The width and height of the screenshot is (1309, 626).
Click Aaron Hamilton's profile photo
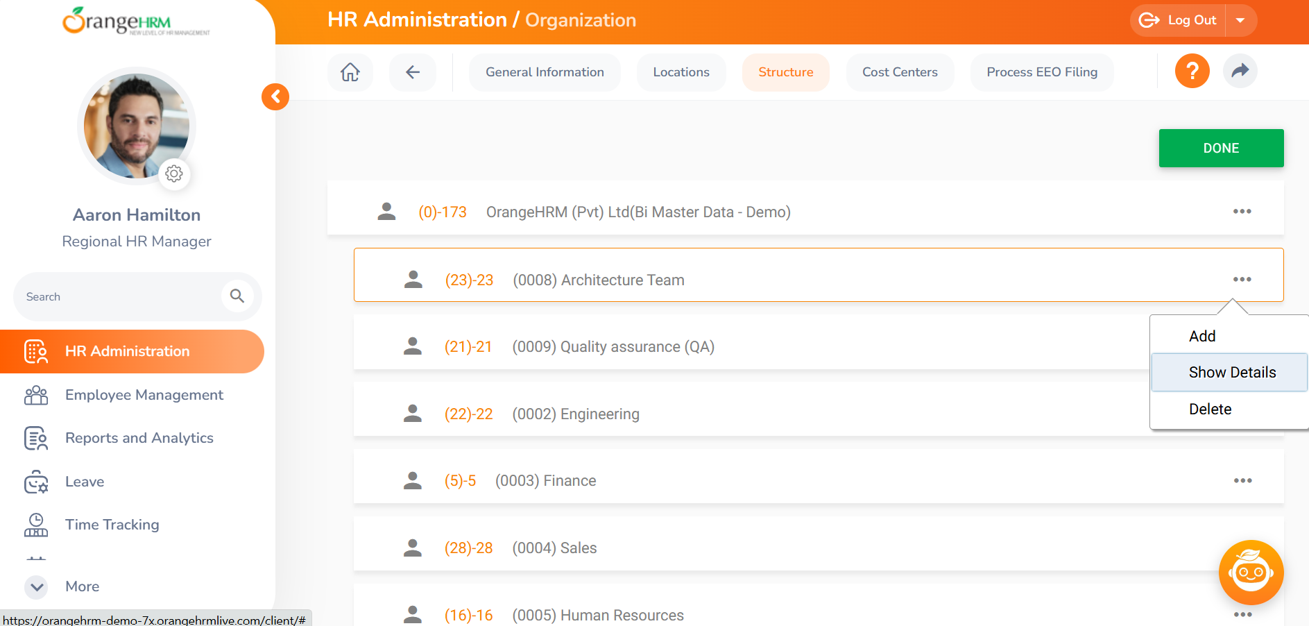[137, 126]
